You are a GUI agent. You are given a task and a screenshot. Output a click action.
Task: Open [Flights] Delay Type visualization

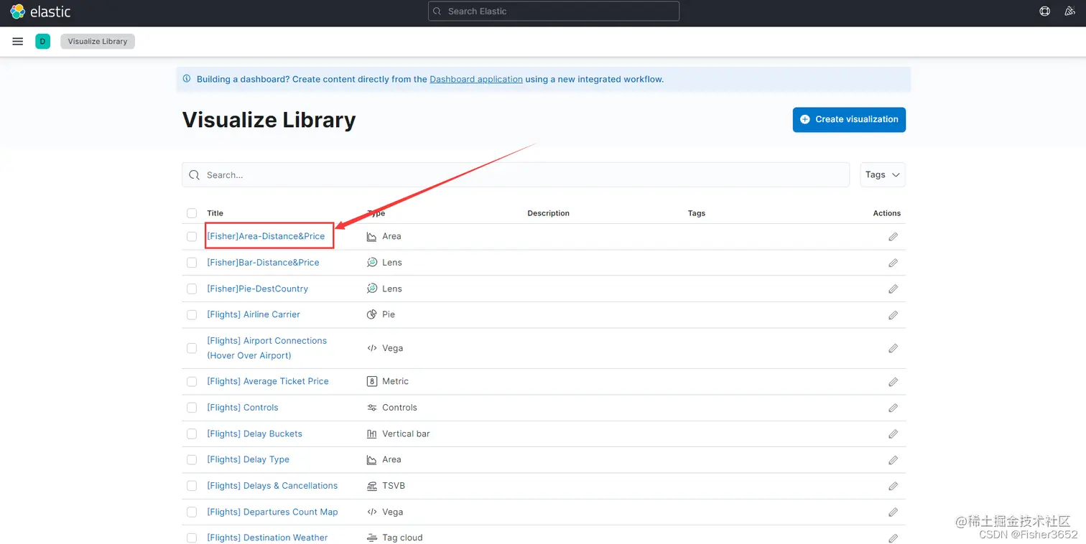(x=248, y=459)
